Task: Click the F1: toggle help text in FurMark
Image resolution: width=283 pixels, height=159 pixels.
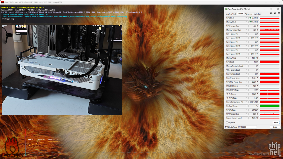Action: pos(8,19)
